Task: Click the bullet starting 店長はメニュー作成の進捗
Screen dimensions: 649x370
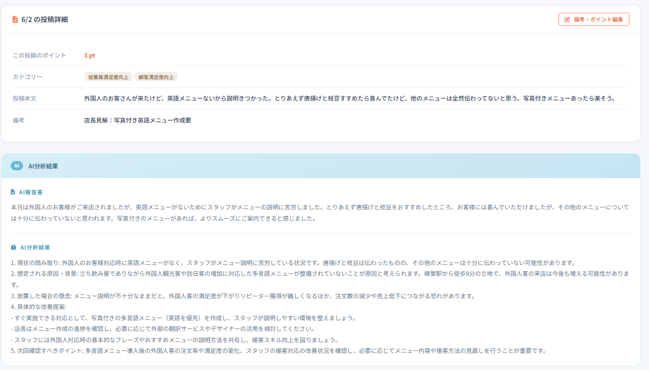Action: [x=163, y=329]
